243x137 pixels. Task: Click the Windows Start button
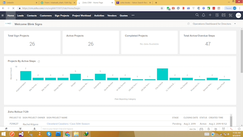coord(4,134)
